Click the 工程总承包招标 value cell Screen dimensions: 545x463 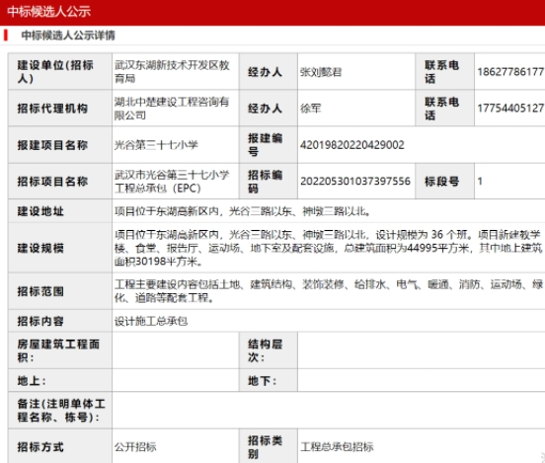[422, 446]
